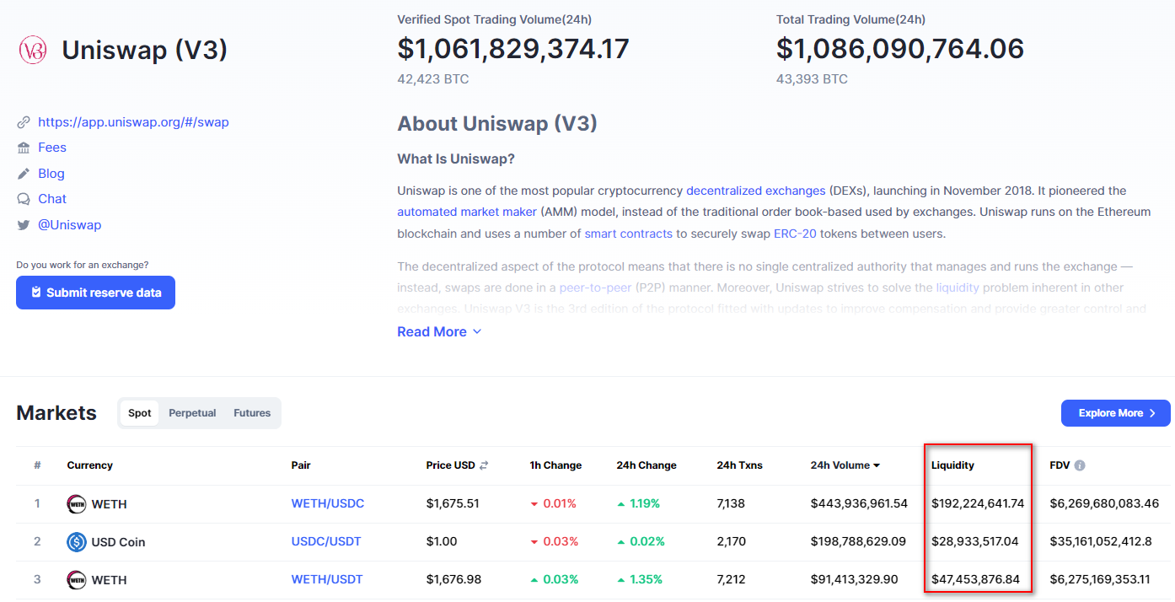
Task: Follow the liquidity link in the description
Action: (958, 288)
